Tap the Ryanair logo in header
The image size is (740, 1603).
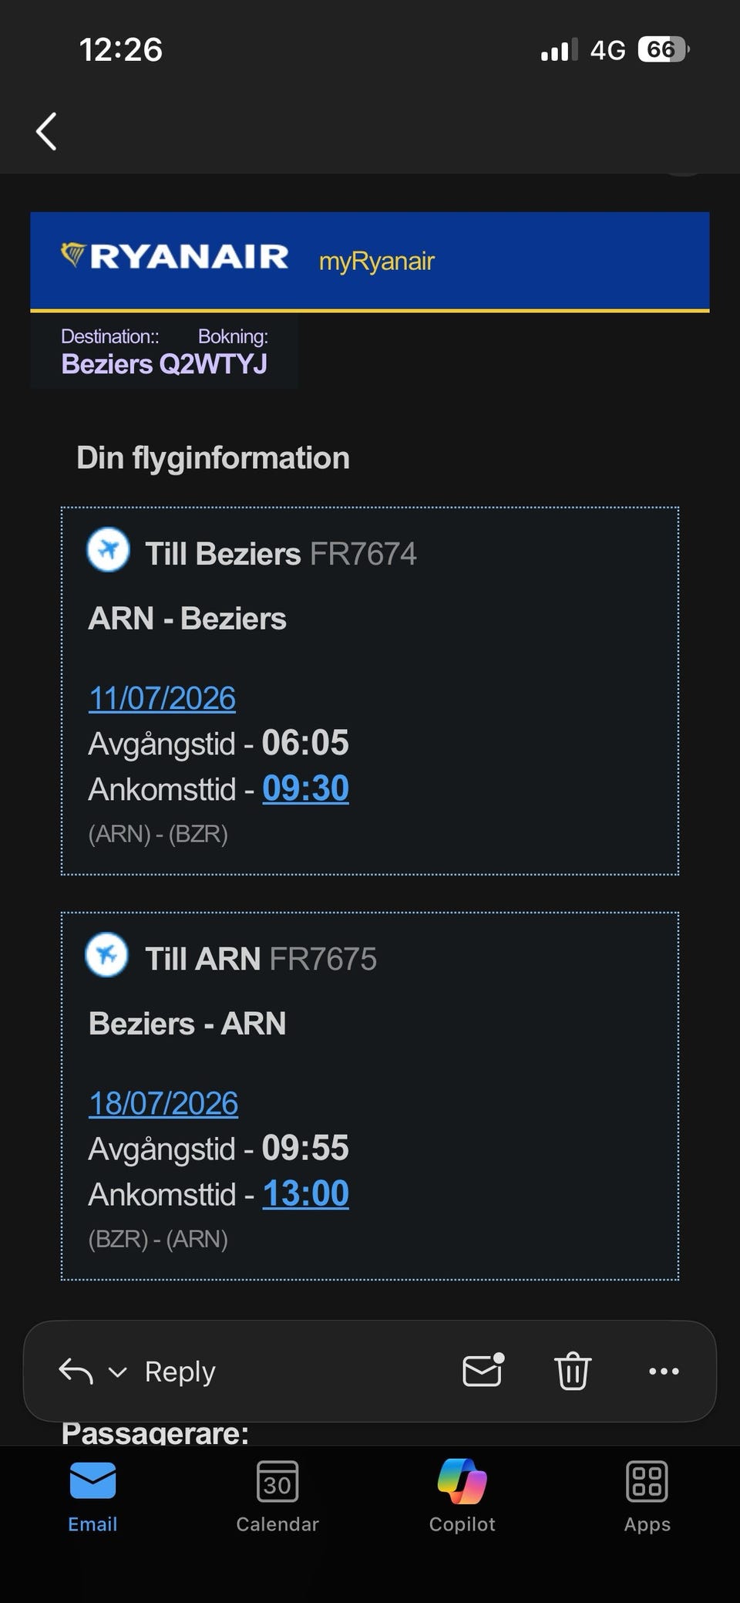pyautogui.click(x=175, y=256)
